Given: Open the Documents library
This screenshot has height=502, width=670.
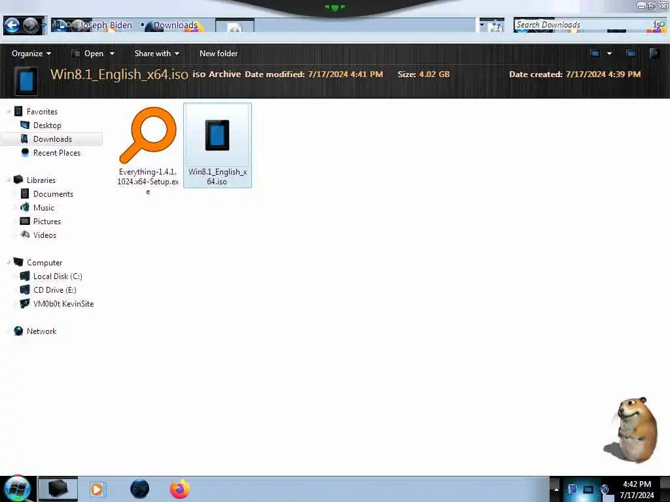Looking at the screenshot, I should (54, 193).
